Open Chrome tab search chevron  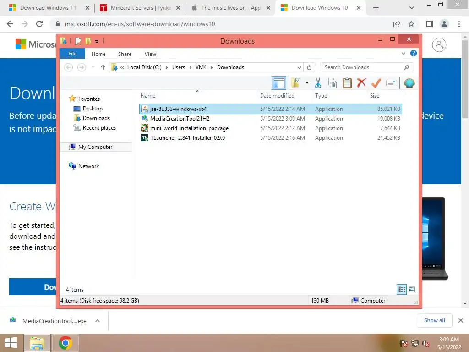(412, 8)
